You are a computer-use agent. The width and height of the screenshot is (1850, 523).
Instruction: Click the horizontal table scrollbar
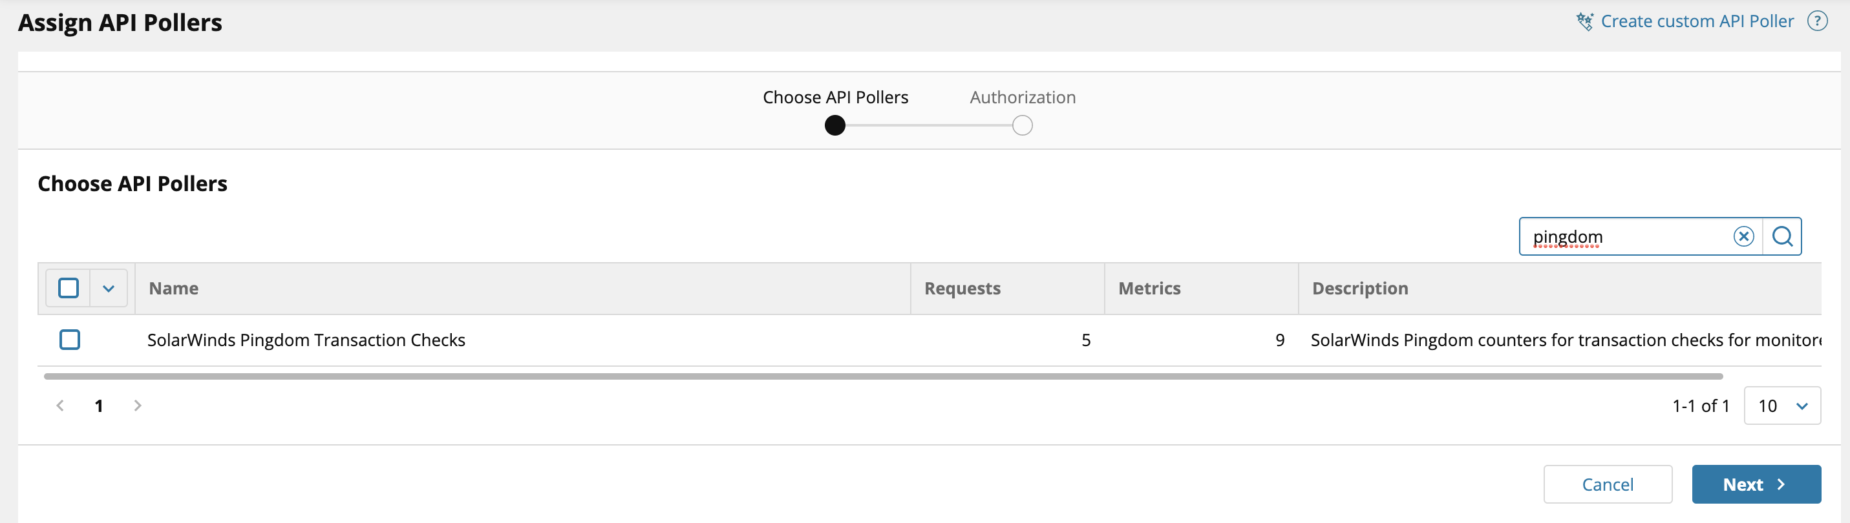click(x=882, y=376)
